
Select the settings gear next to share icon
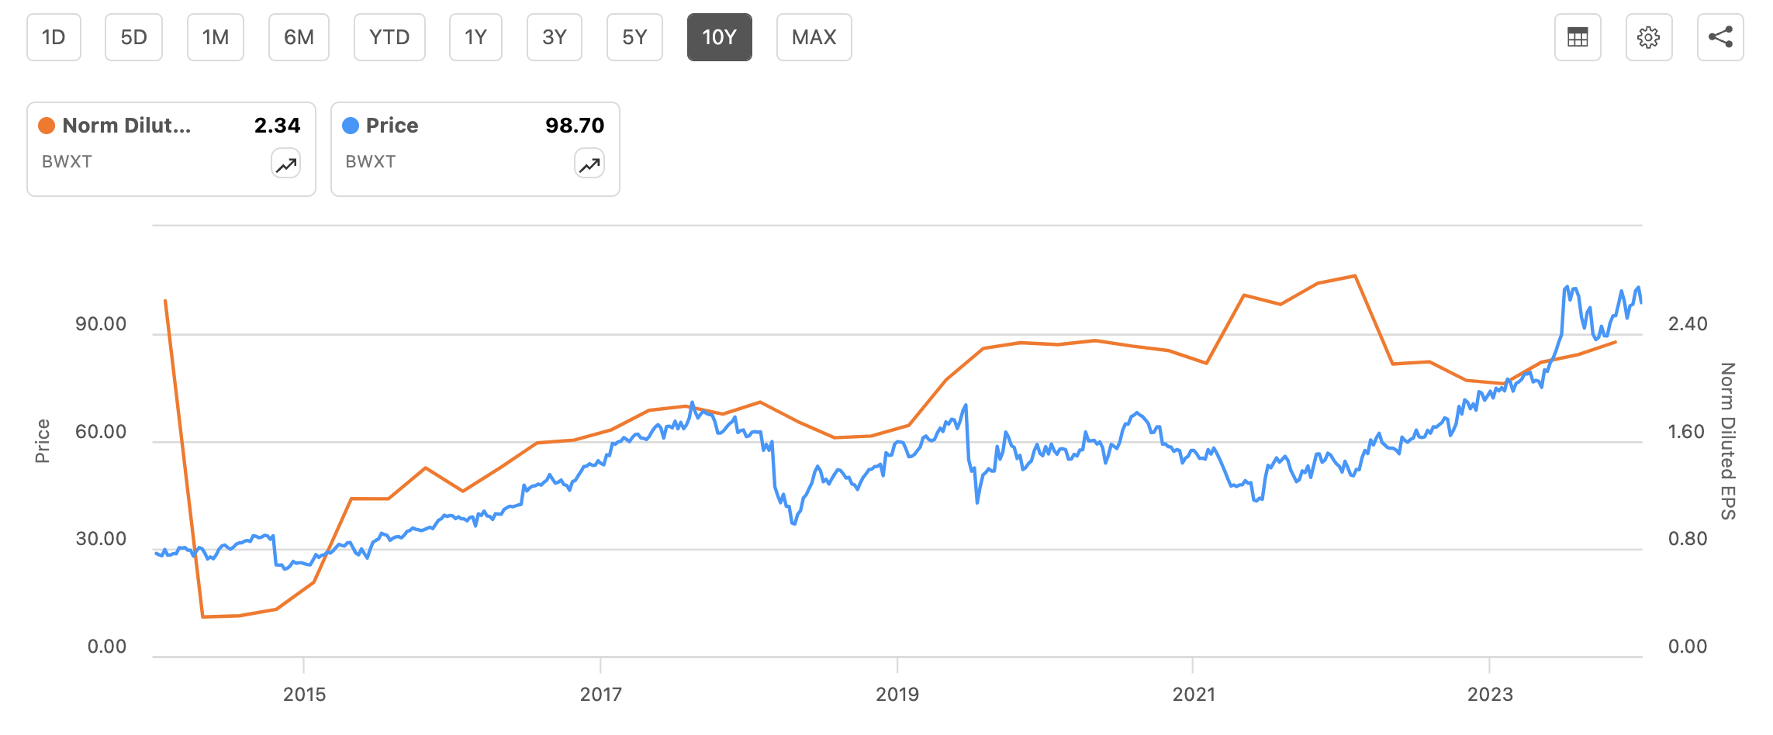pyautogui.click(x=1648, y=36)
